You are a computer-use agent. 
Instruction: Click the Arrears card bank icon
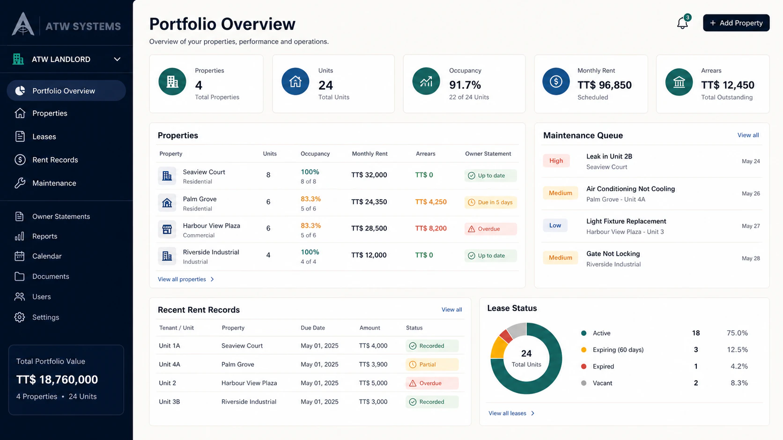click(679, 82)
